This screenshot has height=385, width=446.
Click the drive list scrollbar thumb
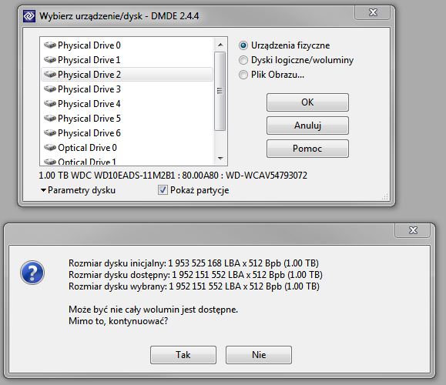[220, 91]
